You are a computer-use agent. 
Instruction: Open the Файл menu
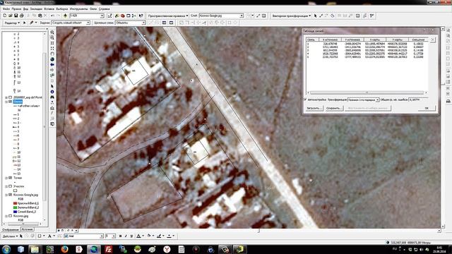(6, 9)
